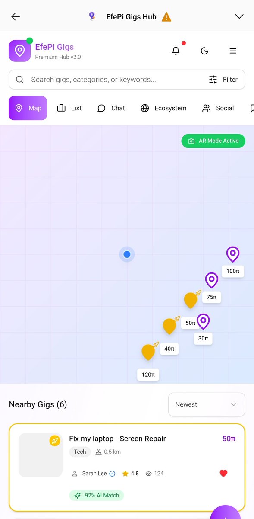
Task: Click the 92% AI Match badge
Action: coord(97,496)
